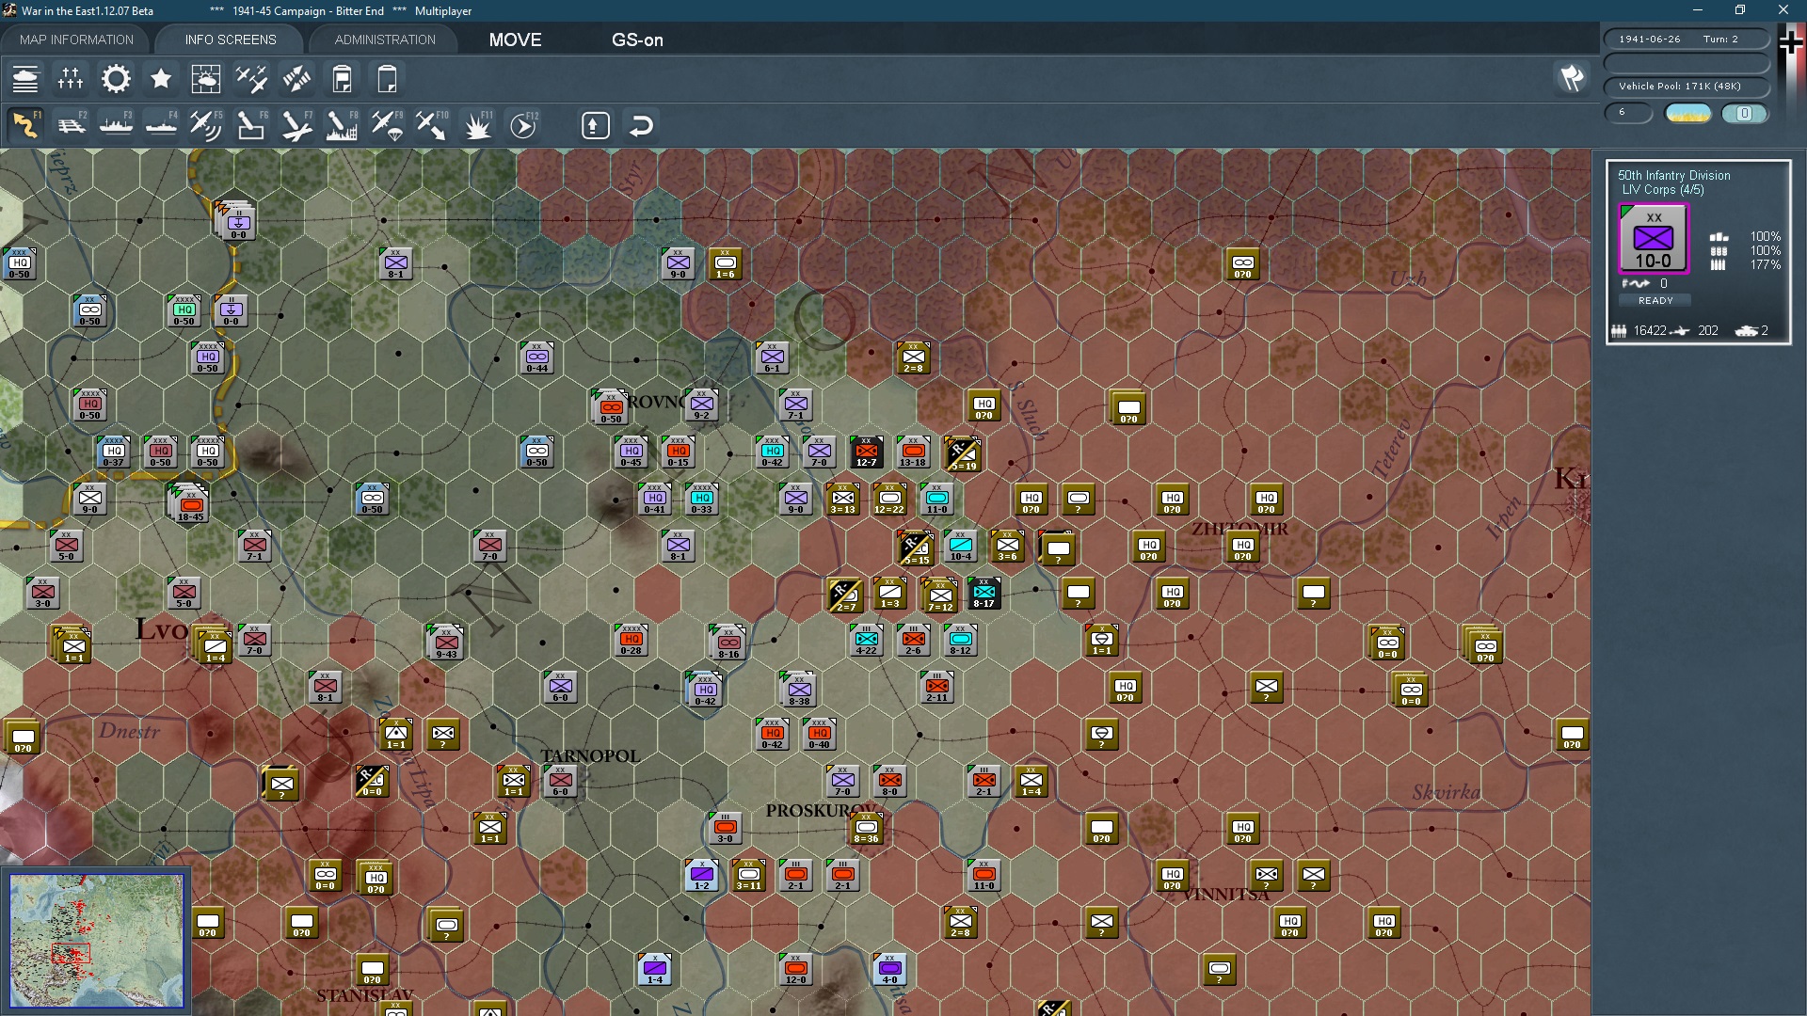Image resolution: width=1807 pixels, height=1016 pixels.
Task: Select the 8-17 black cyan unit counter
Action: pos(983,593)
